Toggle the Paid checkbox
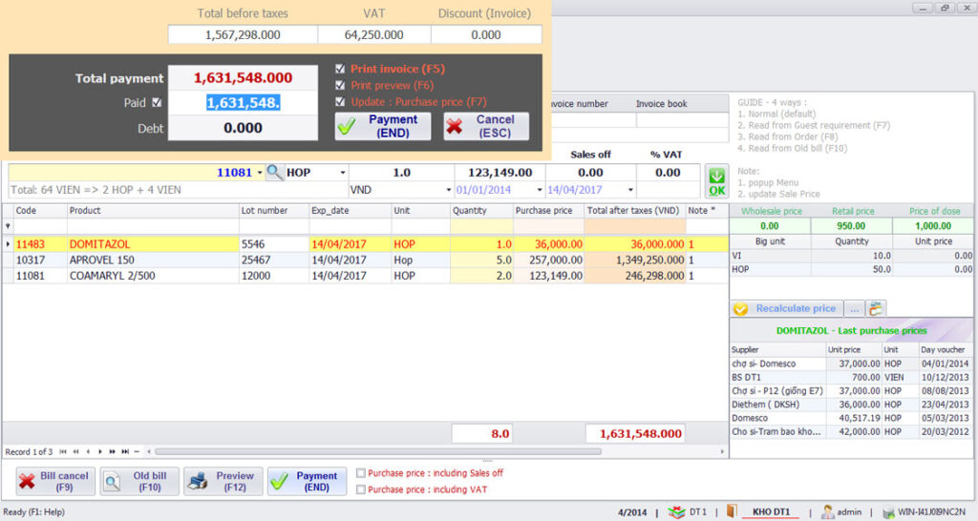The image size is (978, 521). pos(157,102)
